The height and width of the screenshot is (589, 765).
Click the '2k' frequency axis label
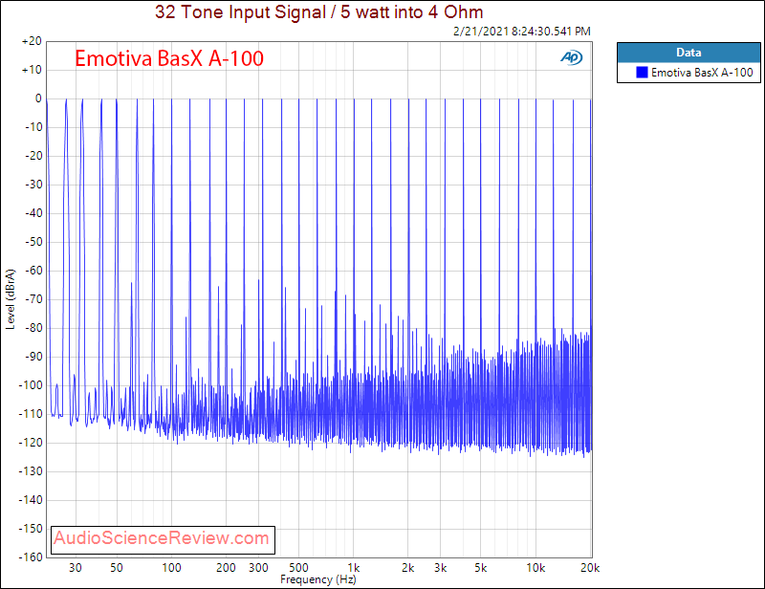408,568
